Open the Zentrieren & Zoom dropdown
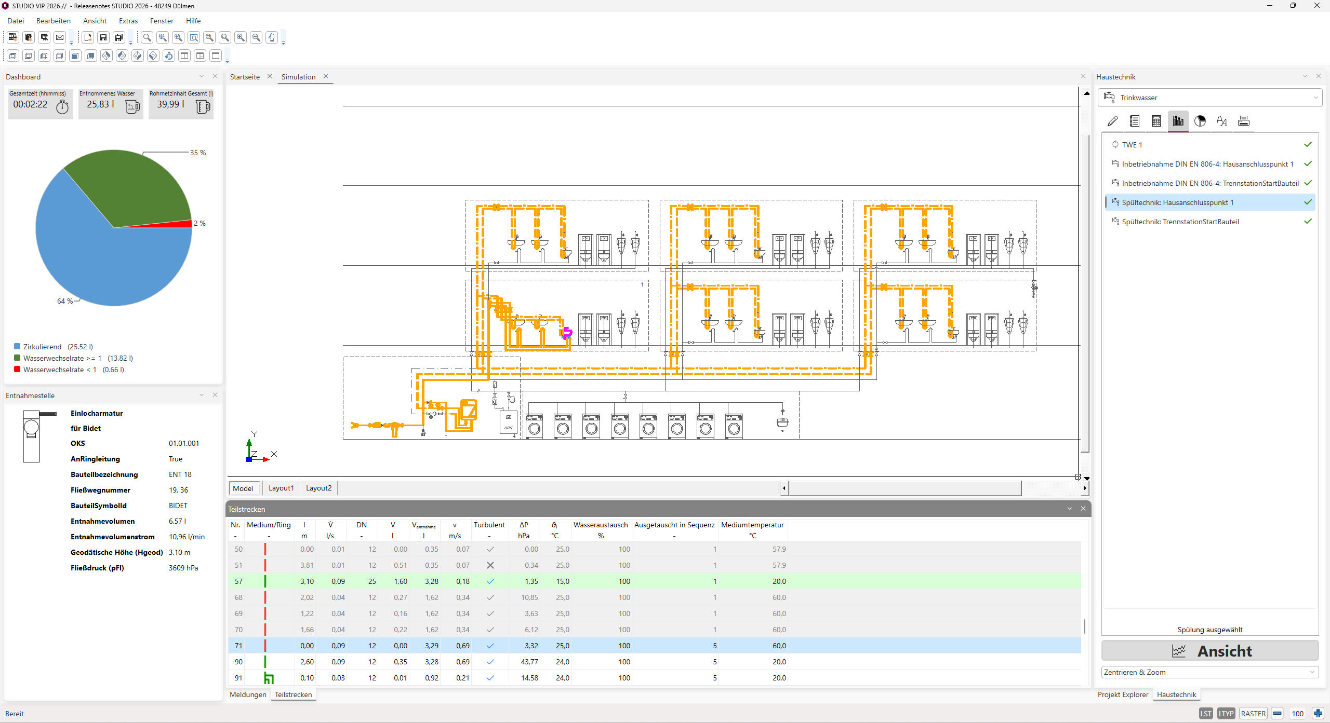 1210,672
